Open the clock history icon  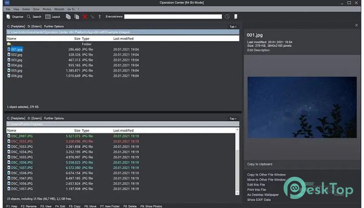click(227, 17)
